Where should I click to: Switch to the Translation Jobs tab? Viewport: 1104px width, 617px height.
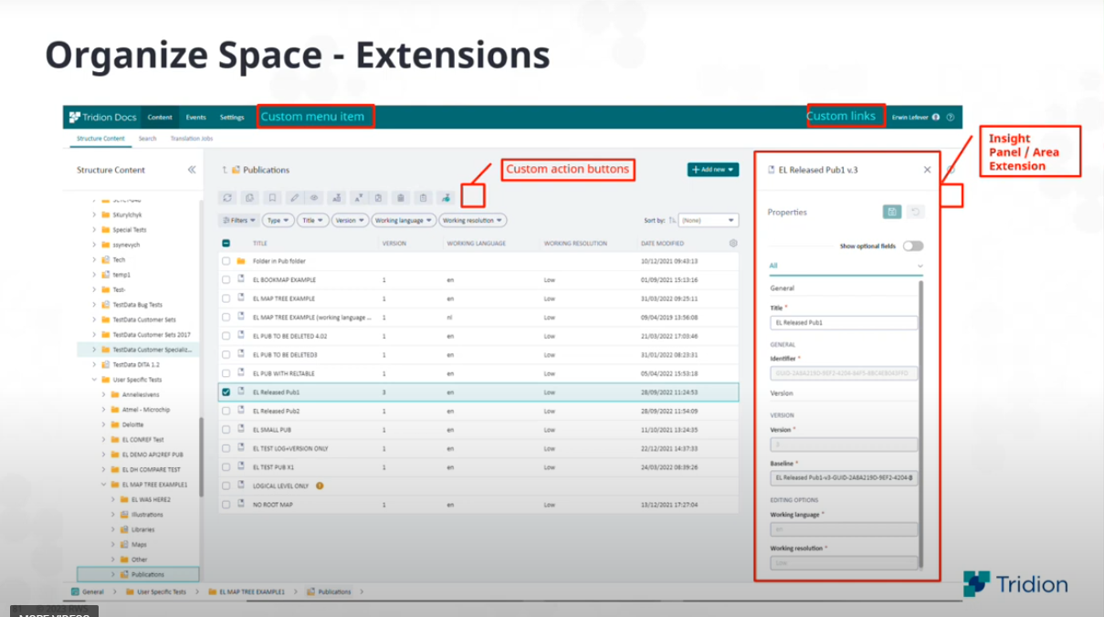pos(192,138)
